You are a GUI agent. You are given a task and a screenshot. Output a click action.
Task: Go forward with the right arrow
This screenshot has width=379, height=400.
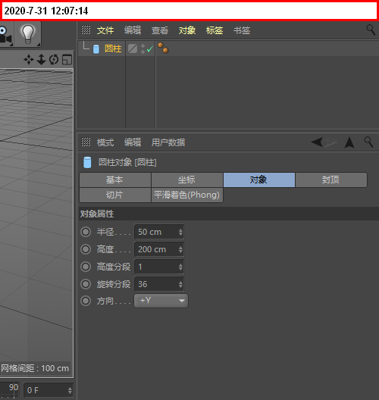pyautogui.click(x=330, y=142)
